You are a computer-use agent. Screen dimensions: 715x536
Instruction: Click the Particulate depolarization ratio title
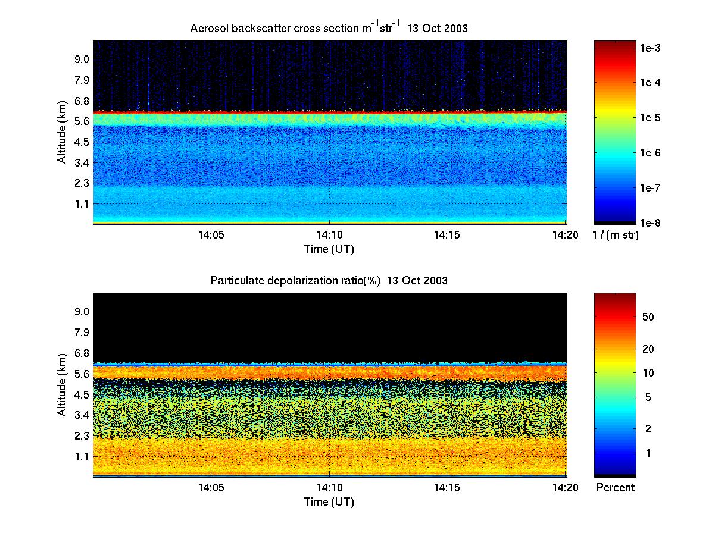point(329,281)
